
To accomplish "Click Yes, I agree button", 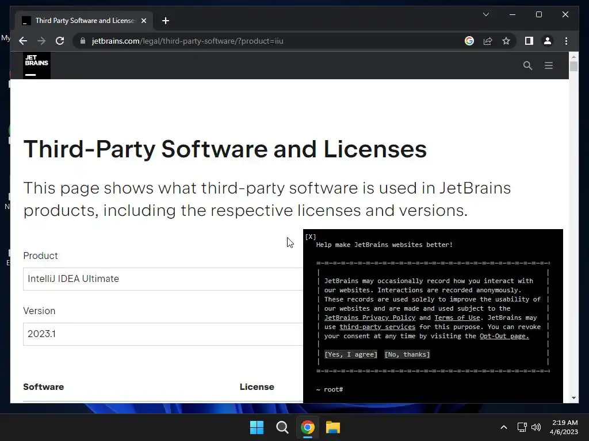I will [351, 354].
